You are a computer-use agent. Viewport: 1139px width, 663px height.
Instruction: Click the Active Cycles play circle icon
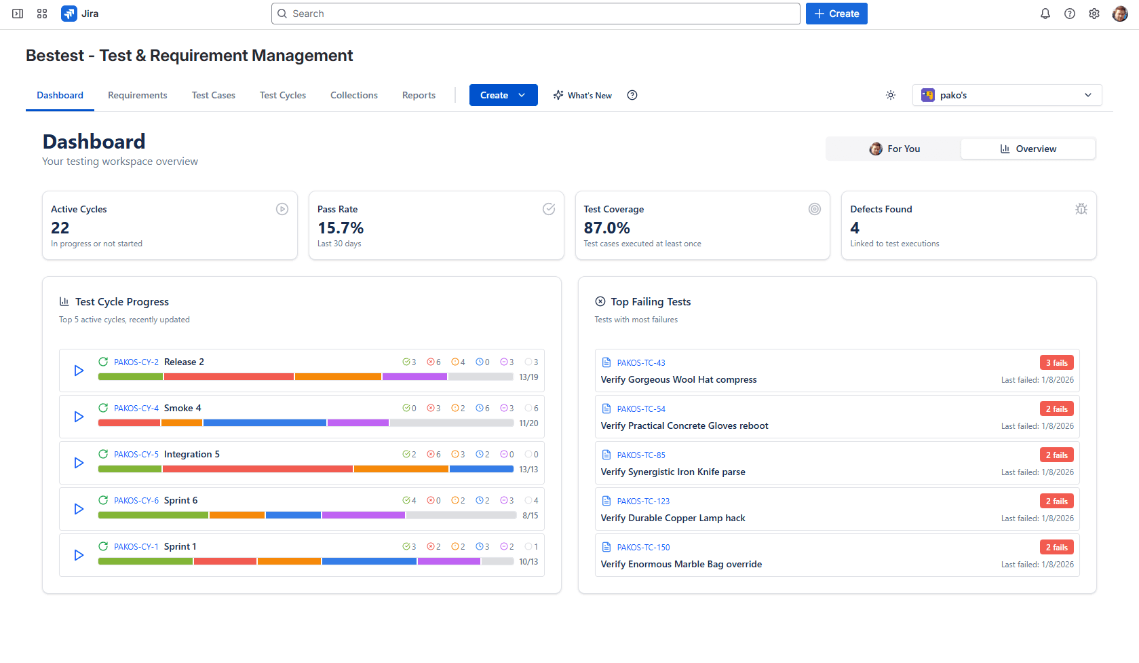[282, 209]
